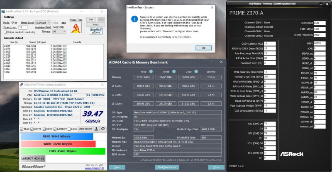Click the Save button in AIDA64 benchmark
This screenshot has width=332, height=172.
point(117,167)
